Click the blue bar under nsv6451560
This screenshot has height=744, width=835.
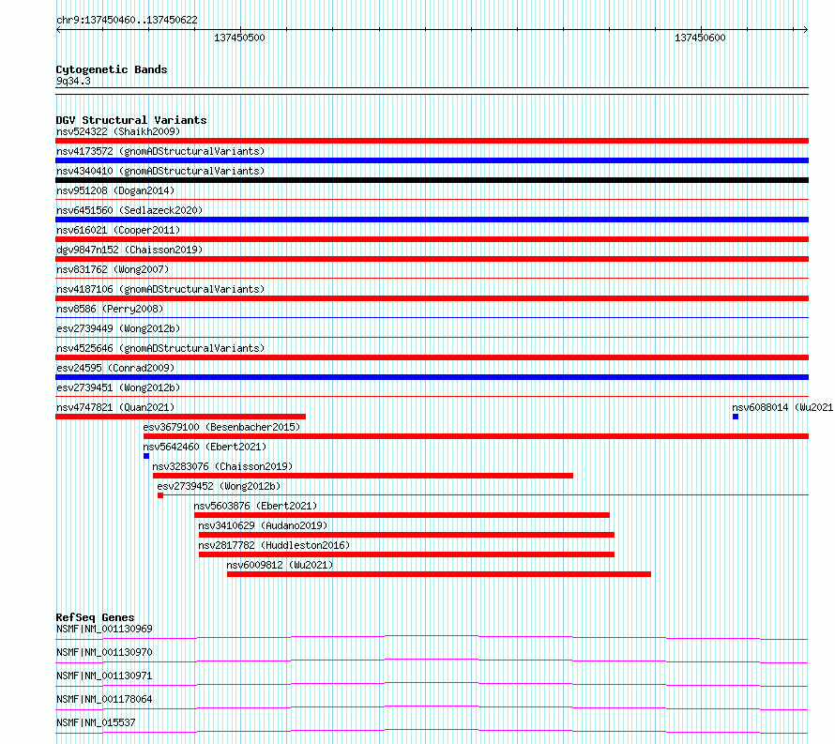click(x=432, y=220)
